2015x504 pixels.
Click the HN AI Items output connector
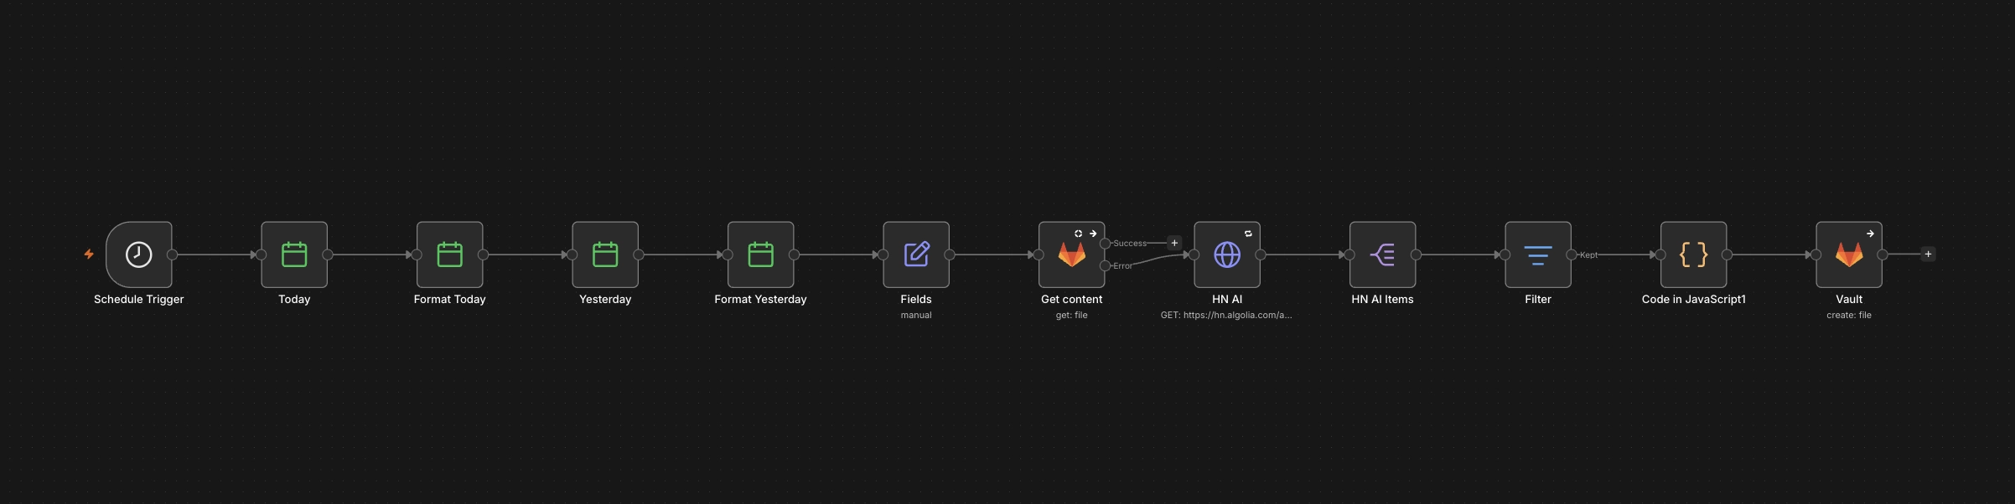[x=1416, y=255]
